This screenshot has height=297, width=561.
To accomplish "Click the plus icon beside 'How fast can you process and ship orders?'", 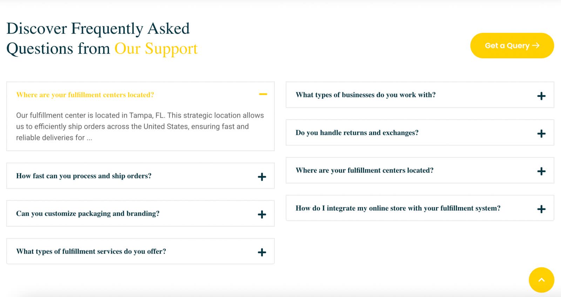I will click(262, 177).
